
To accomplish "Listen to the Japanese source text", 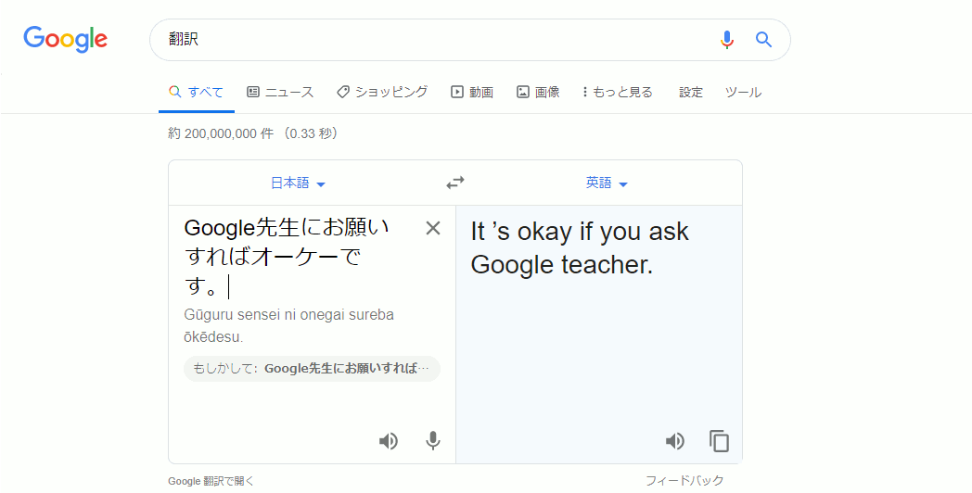I will click(389, 441).
